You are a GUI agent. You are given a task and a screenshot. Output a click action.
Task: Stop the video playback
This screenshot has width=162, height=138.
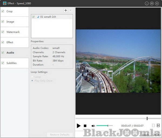coord(85,126)
